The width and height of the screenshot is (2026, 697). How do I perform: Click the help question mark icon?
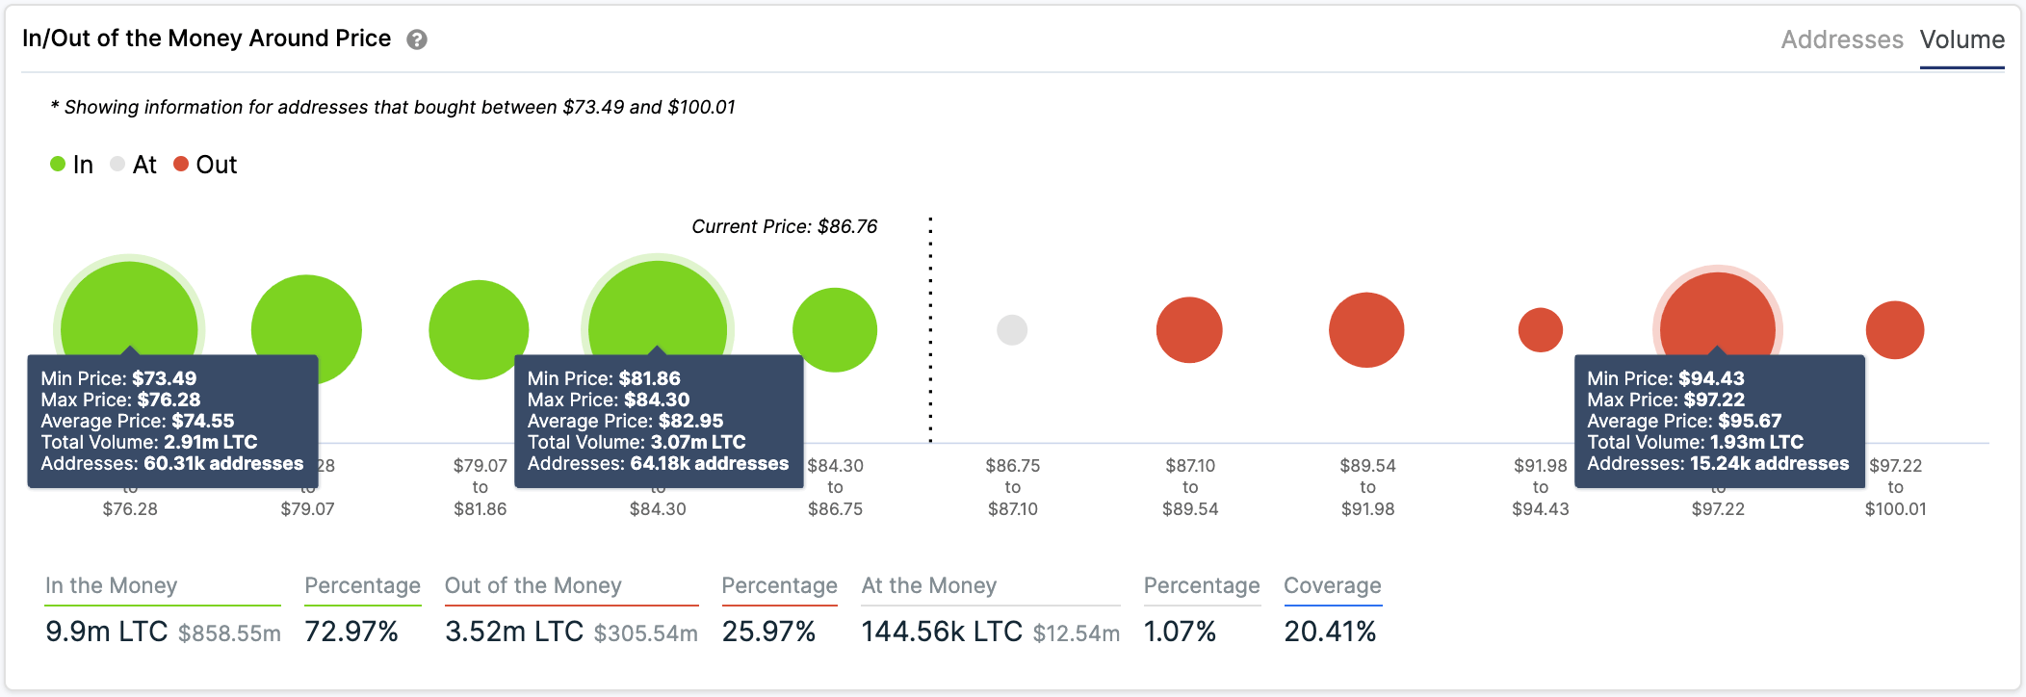click(416, 39)
